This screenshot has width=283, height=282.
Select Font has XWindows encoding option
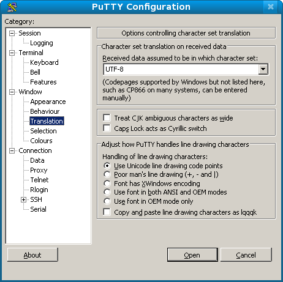[107, 184]
